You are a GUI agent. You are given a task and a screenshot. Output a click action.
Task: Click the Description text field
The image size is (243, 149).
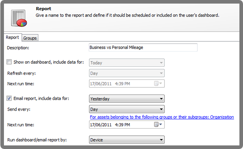pyautogui.click(x=143, y=48)
